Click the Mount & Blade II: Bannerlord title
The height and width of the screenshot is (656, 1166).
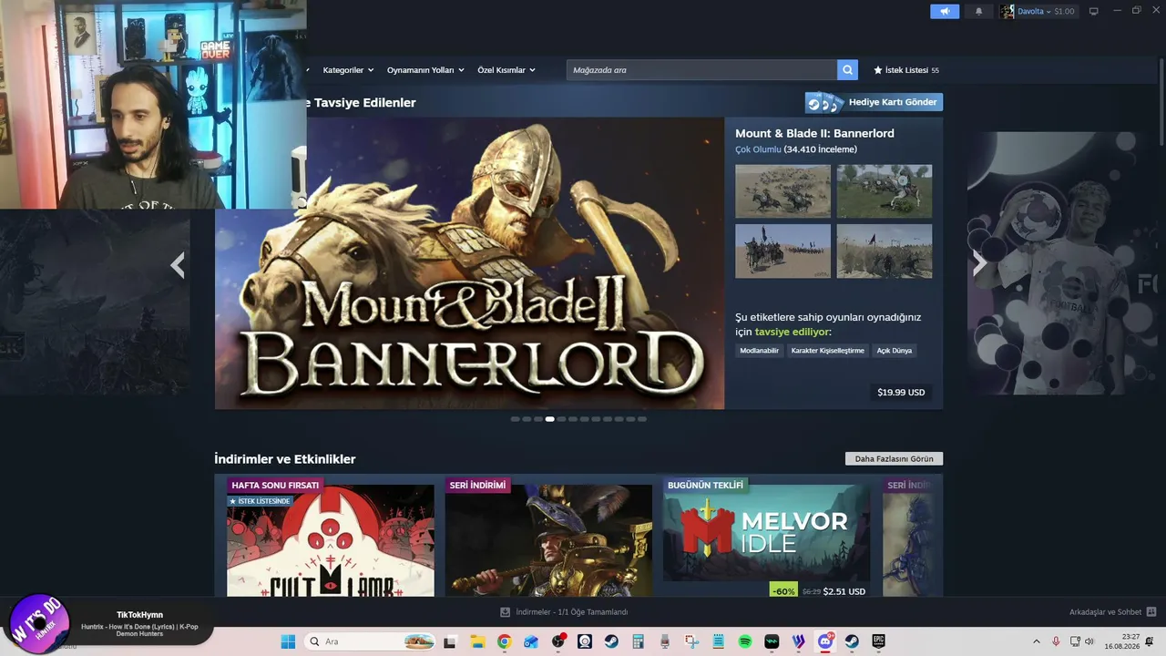[814, 133]
